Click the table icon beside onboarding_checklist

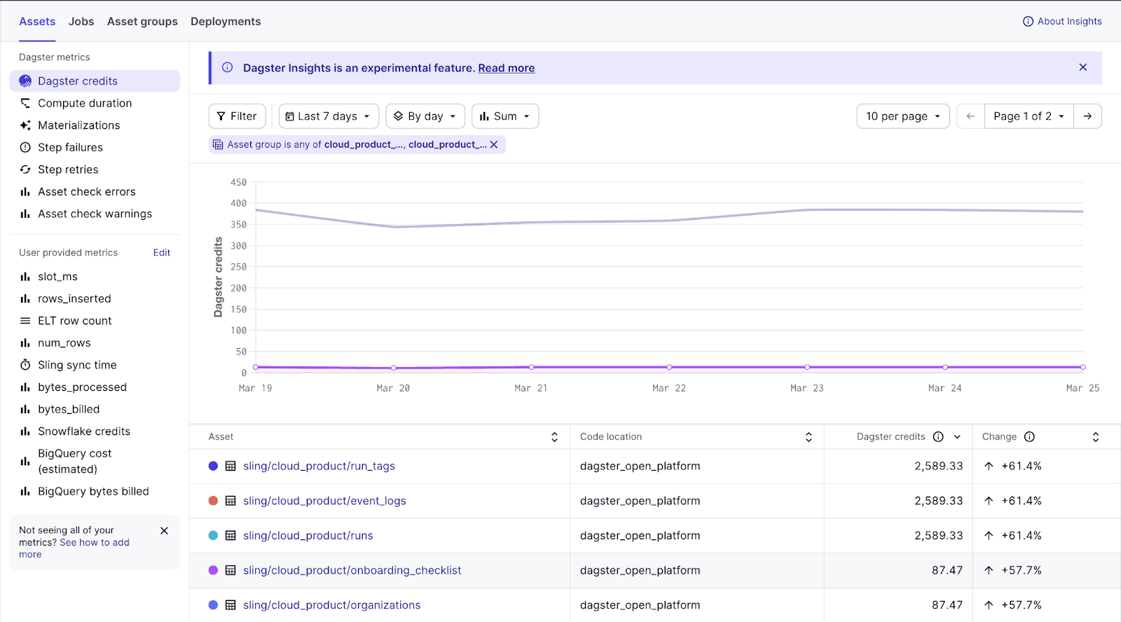click(231, 570)
